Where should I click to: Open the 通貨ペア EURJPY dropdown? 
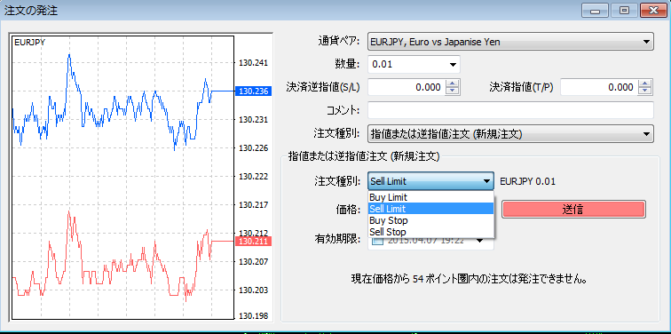tap(510, 42)
